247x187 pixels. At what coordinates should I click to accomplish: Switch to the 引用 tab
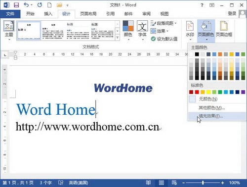[110, 14]
